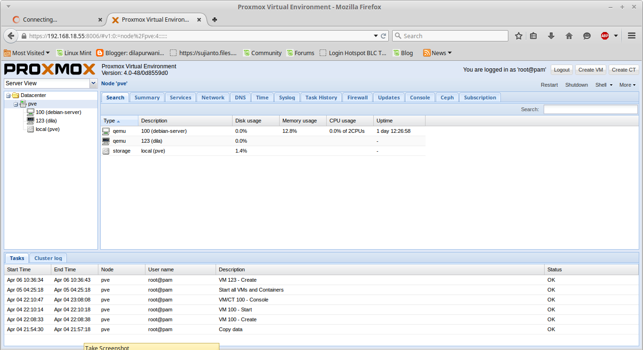Switch to the Summary tab
The image size is (643, 350).
coord(147,98)
